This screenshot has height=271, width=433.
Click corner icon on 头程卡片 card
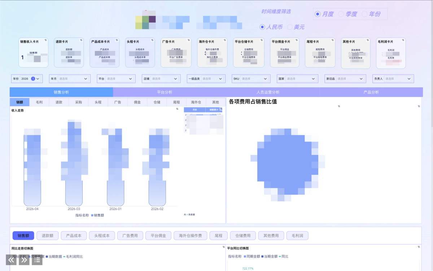152,40
